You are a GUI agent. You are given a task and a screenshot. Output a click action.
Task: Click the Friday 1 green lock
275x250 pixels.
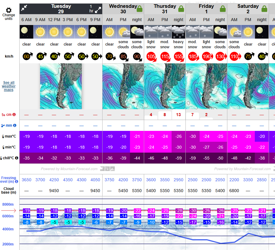click(223, 9)
